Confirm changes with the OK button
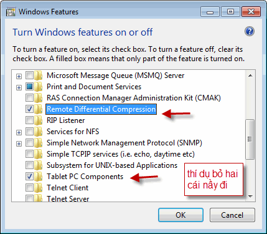 (x=180, y=215)
